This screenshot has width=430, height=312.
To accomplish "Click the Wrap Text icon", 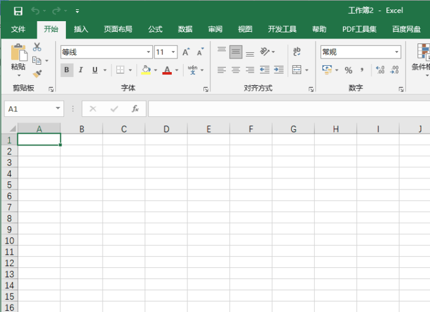I will tap(297, 52).
